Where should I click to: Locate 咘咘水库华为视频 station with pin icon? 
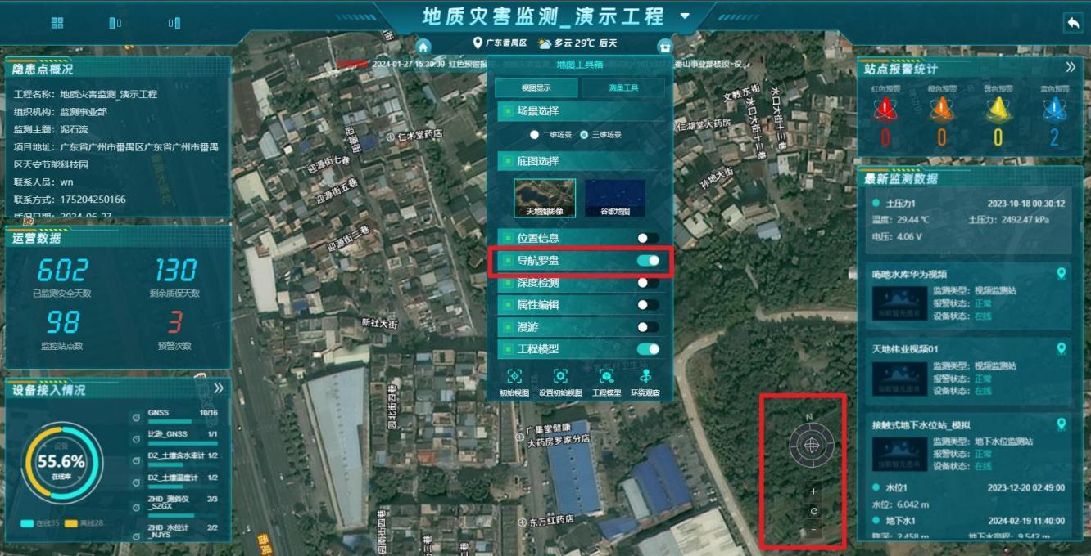click(1062, 274)
